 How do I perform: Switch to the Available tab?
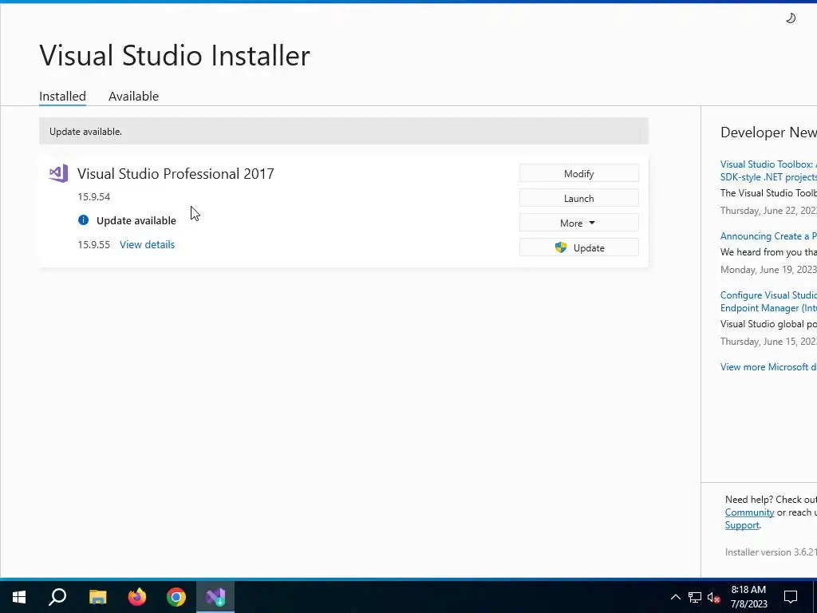pyautogui.click(x=133, y=97)
